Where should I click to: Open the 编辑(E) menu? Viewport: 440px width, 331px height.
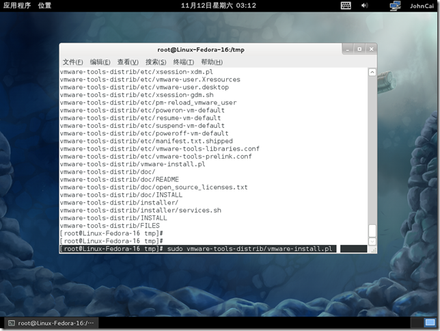100,62
